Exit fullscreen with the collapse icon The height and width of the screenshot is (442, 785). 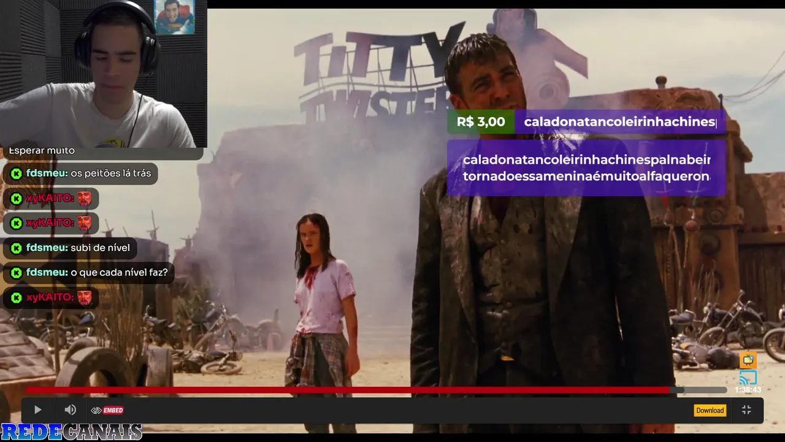click(746, 410)
